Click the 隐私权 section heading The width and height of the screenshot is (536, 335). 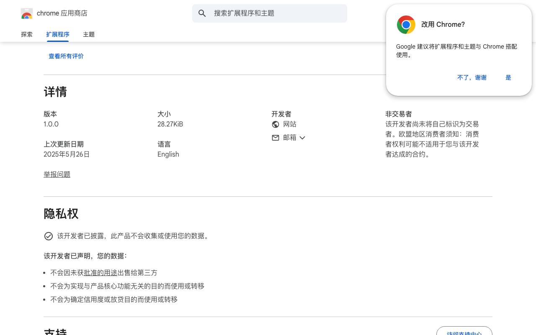[61, 214]
